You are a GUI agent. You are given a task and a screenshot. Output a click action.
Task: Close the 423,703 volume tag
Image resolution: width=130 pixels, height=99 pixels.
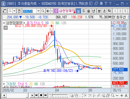coord(127,83)
